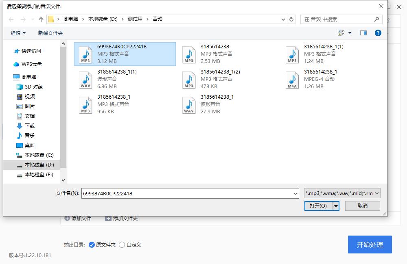
Task: Click the change view layout icon
Action: [343, 33]
